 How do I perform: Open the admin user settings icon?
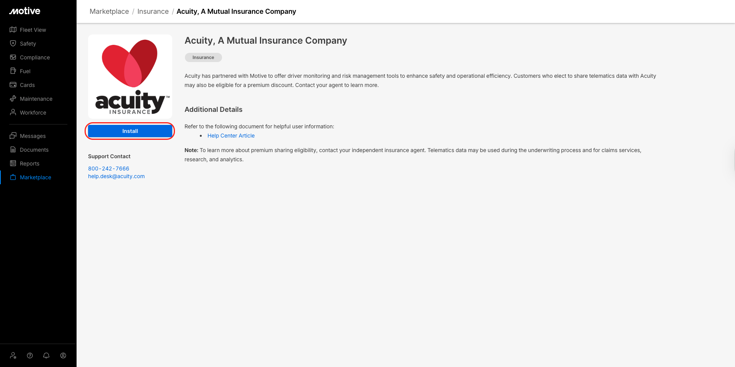[13, 356]
